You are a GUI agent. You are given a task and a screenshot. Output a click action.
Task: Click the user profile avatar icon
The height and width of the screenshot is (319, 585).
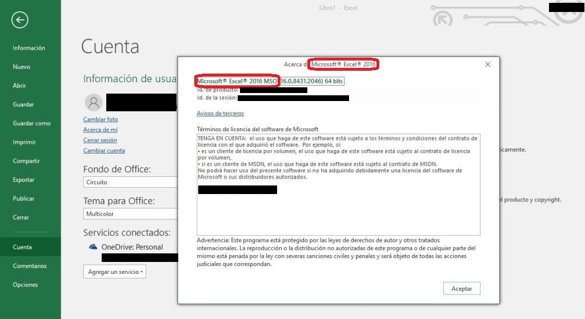(94, 102)
